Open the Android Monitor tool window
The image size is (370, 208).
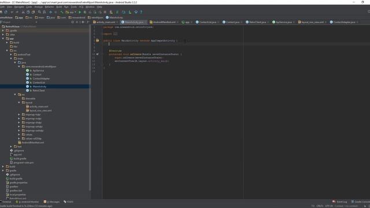27,202
